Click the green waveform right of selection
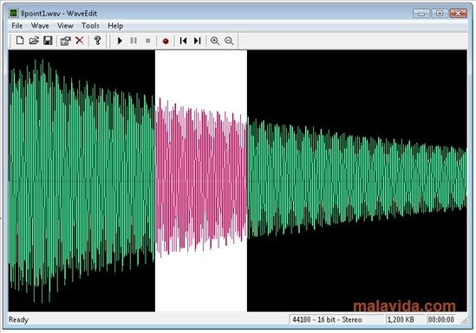Viewport: 476px width, 333px height. pyautogui.click(x=356, y=181)
